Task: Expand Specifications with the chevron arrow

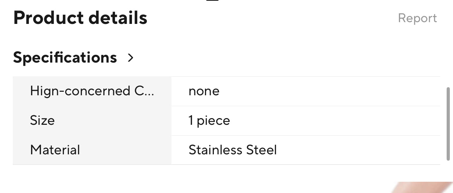Action: tap(131, 58)
